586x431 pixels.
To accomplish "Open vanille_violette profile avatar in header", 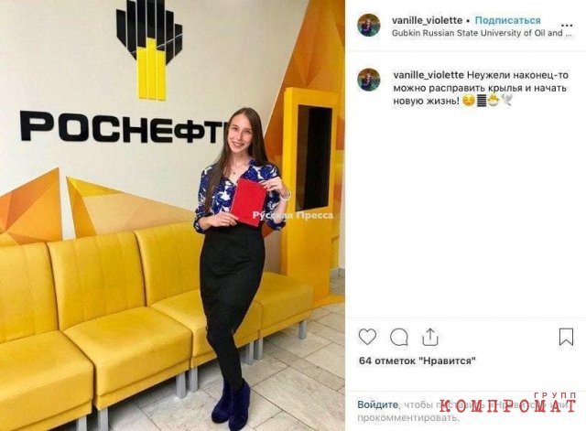I will (369, 25).
